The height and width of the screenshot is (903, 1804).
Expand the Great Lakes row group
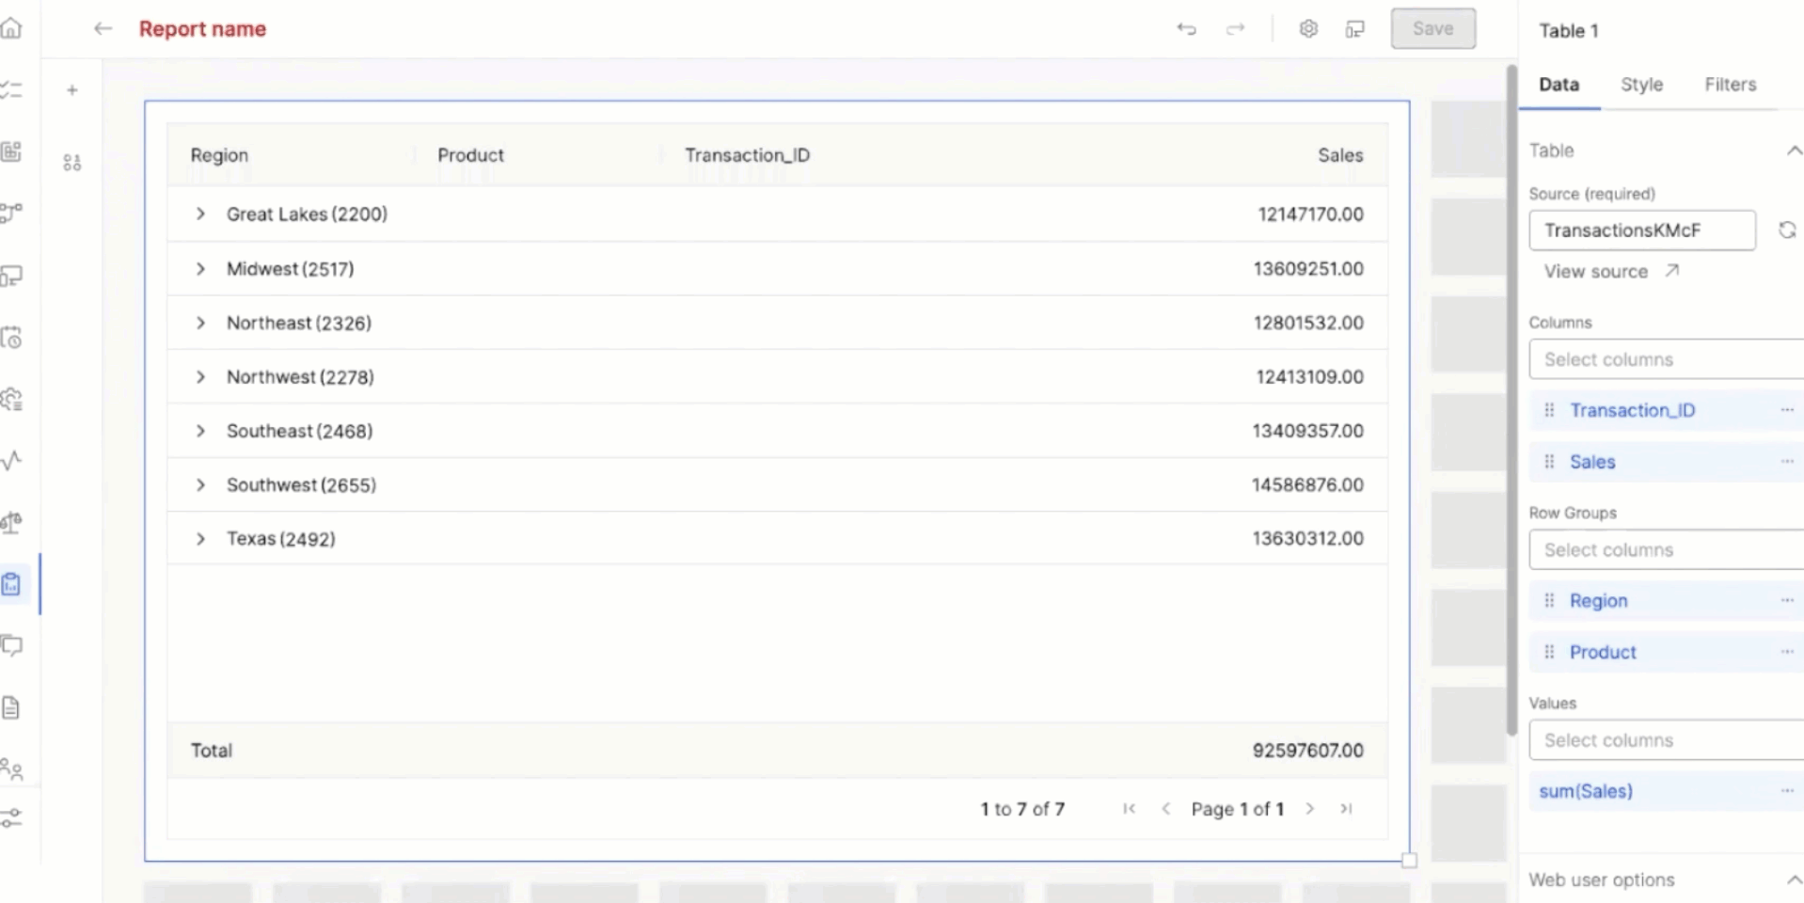200,214
